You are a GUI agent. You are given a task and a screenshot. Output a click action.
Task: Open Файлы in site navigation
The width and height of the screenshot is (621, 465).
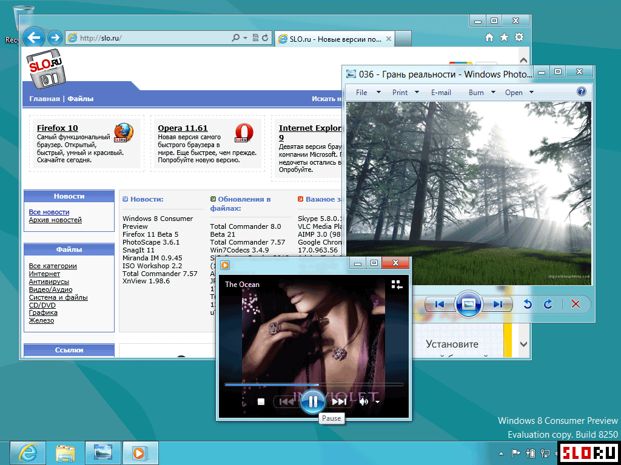pyautogui.click(x=81, y=99)
